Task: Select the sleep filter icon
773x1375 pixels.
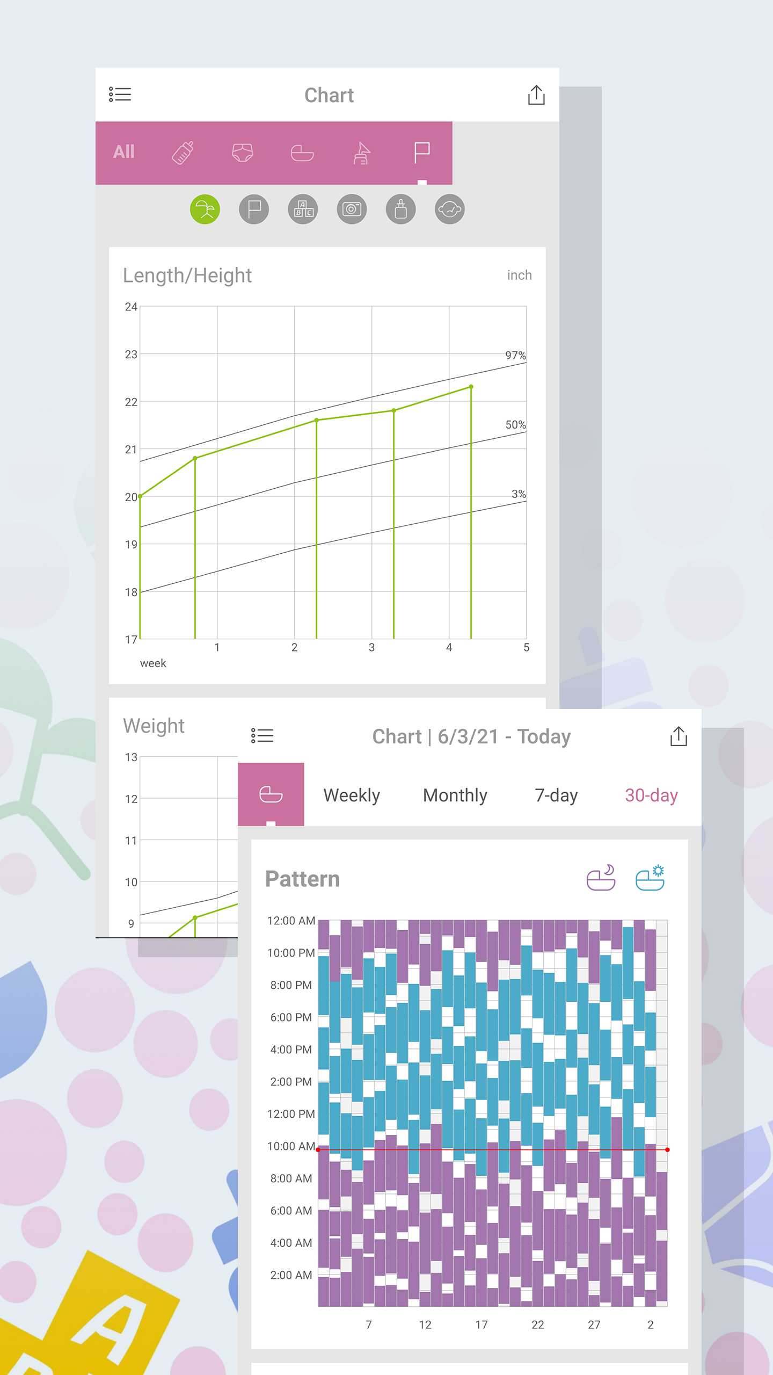Action: 302,153
